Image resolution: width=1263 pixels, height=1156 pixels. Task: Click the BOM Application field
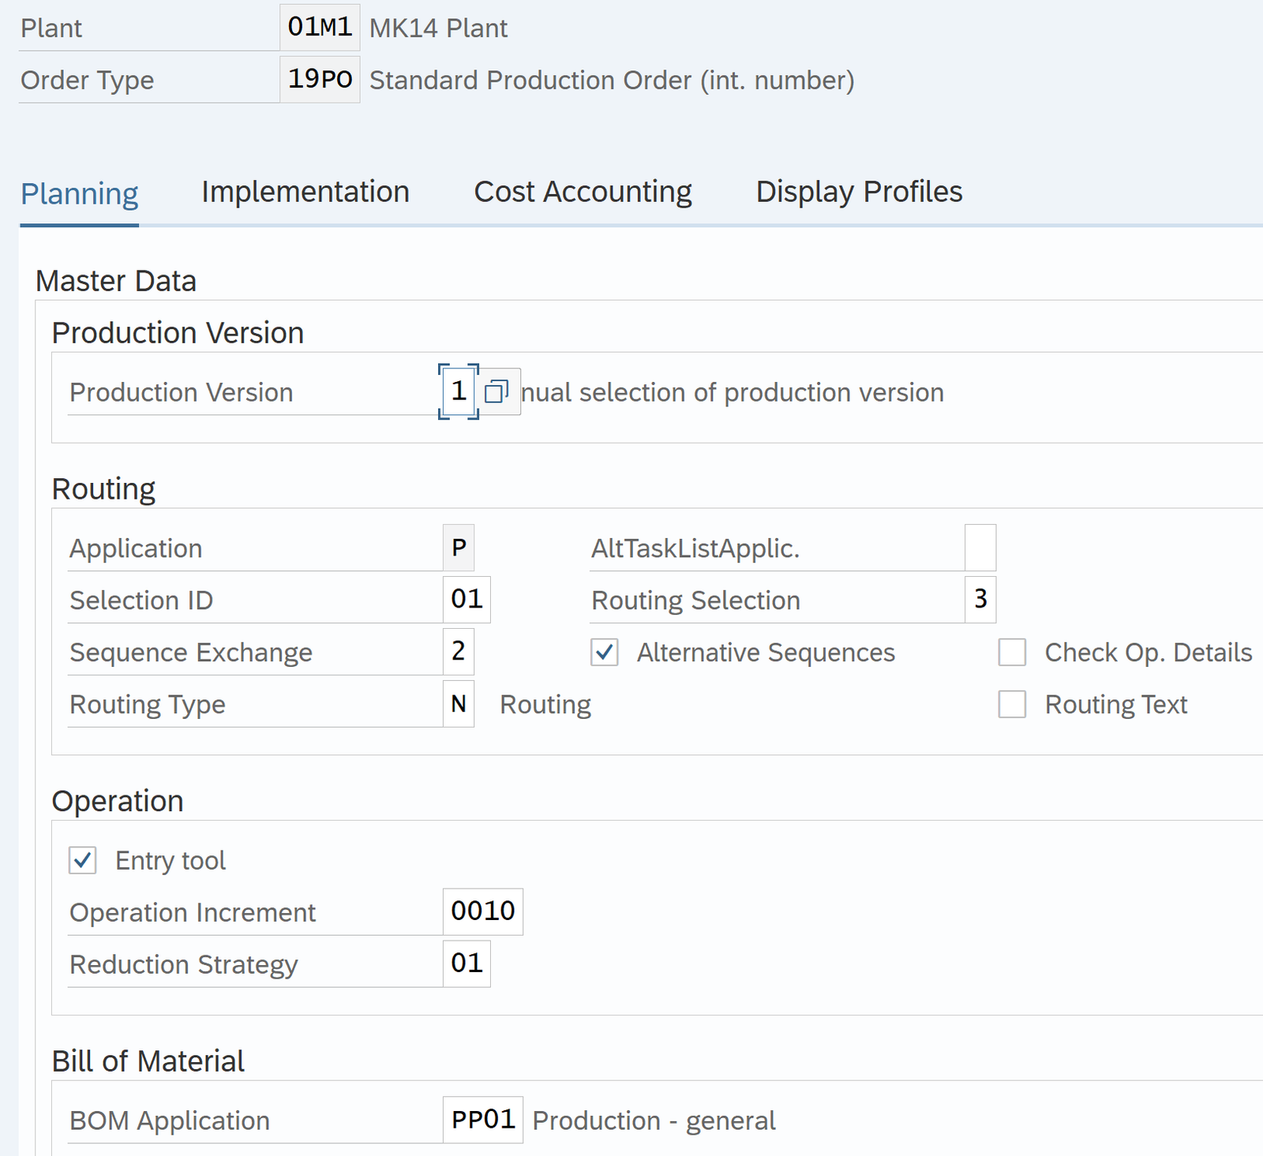(x=482, y=1120)
